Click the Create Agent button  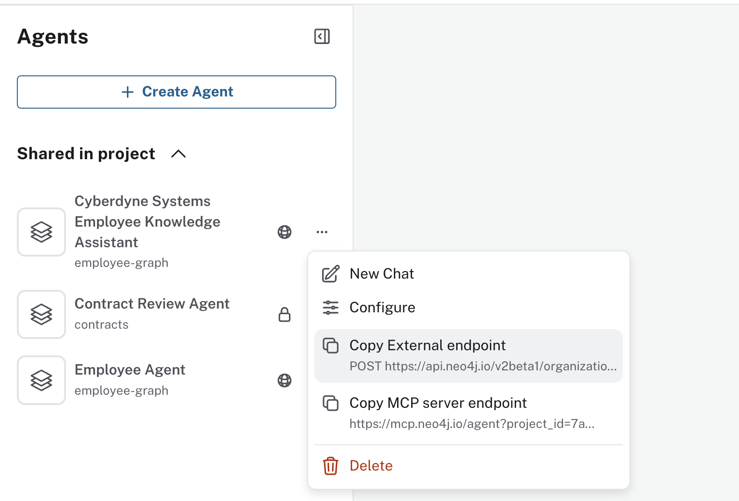point(177,92)
